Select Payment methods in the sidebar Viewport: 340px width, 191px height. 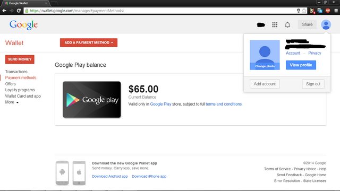tap(21, 78)
